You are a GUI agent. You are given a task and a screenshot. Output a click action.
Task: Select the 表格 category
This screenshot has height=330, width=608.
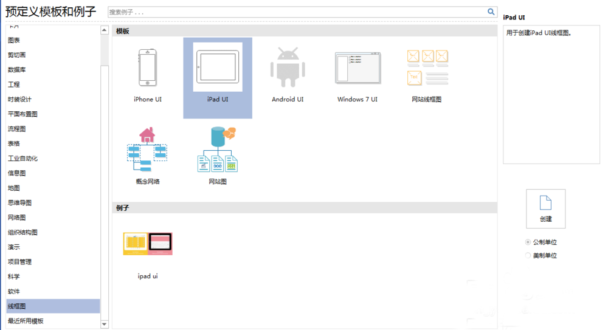[x=53, y=143]
